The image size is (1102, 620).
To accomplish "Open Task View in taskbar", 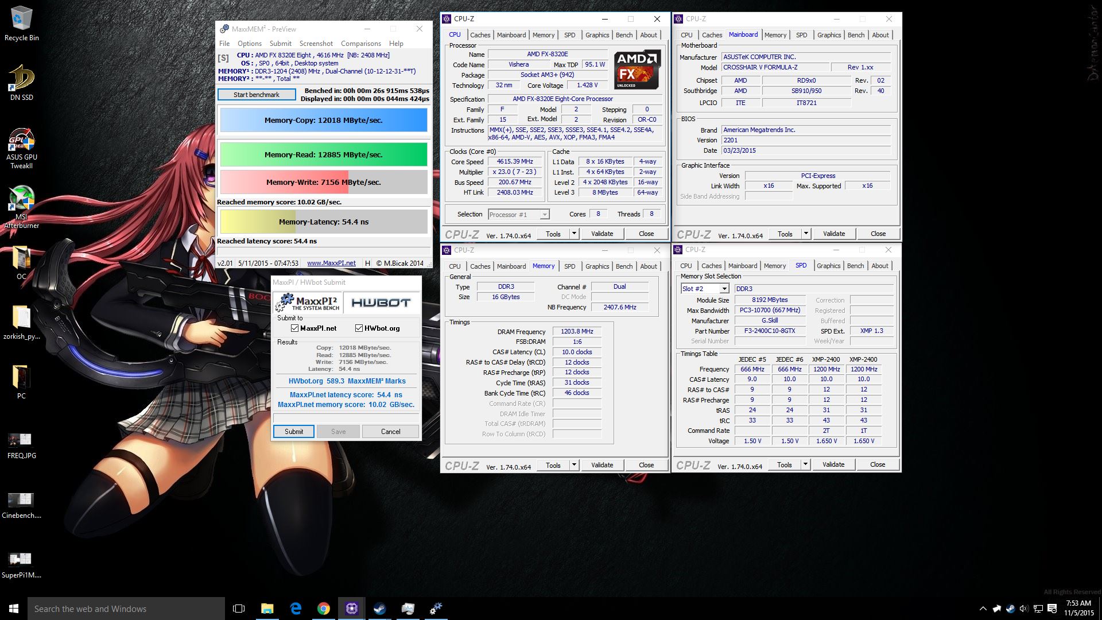I will coord(239,609).
